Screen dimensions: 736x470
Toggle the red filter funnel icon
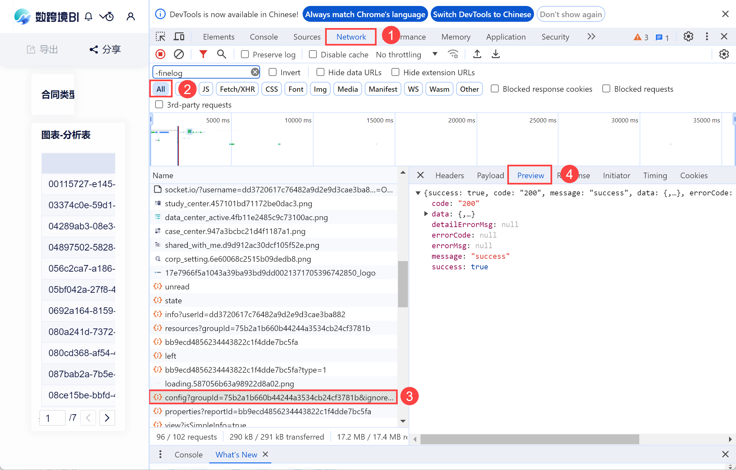[x=203, y=54]
